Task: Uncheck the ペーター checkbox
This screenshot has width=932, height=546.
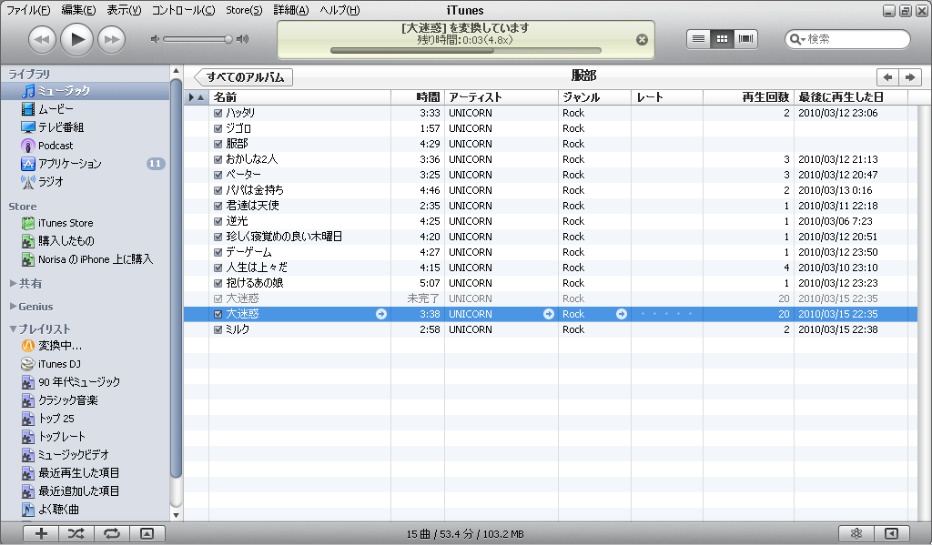Action: coord(218,175)
